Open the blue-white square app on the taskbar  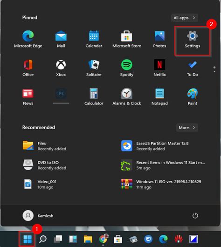(193, 239)
